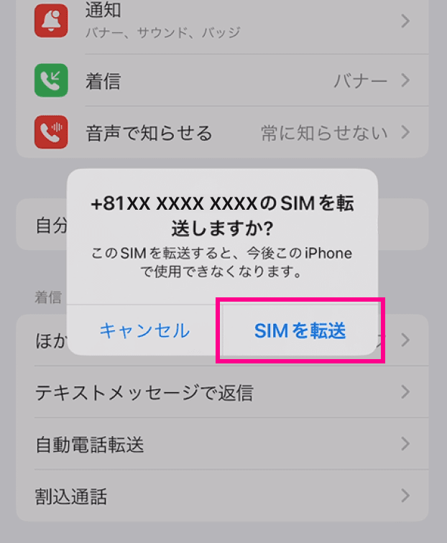Tap the chevron beside テキストメッセージで返信
The height and width of the screenshot is (543, 447).
pos(405,392)
